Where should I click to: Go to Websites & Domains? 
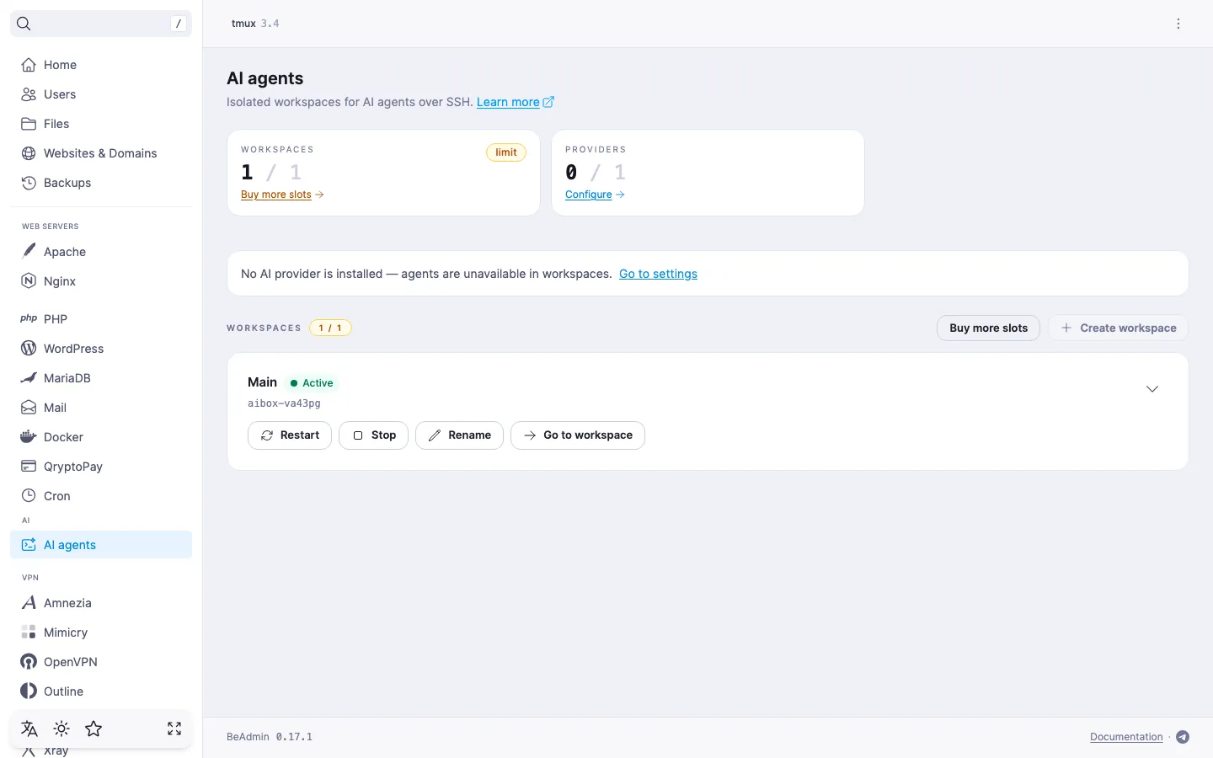click(x=101, y=153)
